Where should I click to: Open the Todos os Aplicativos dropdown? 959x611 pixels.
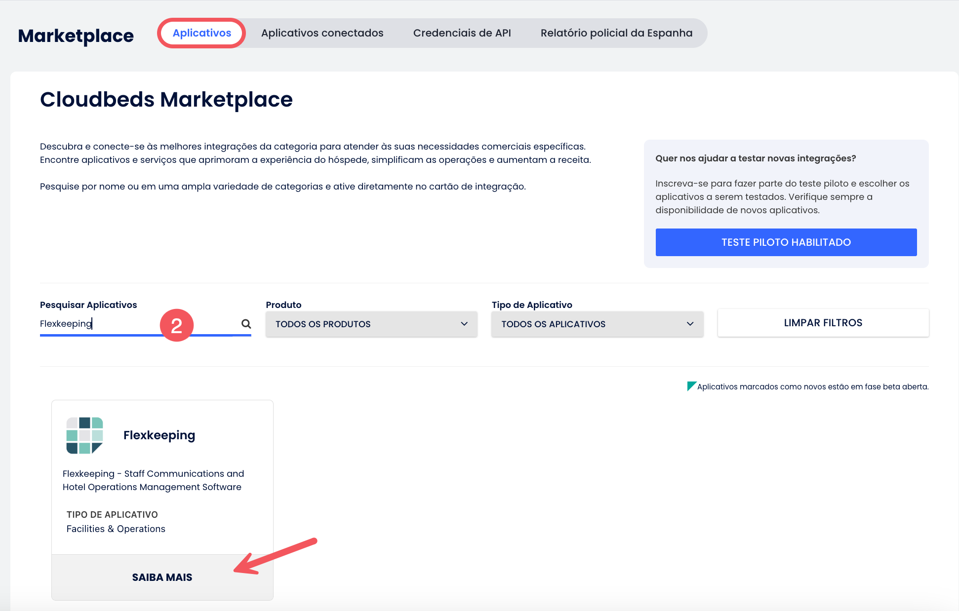click(x=597, y=324)
